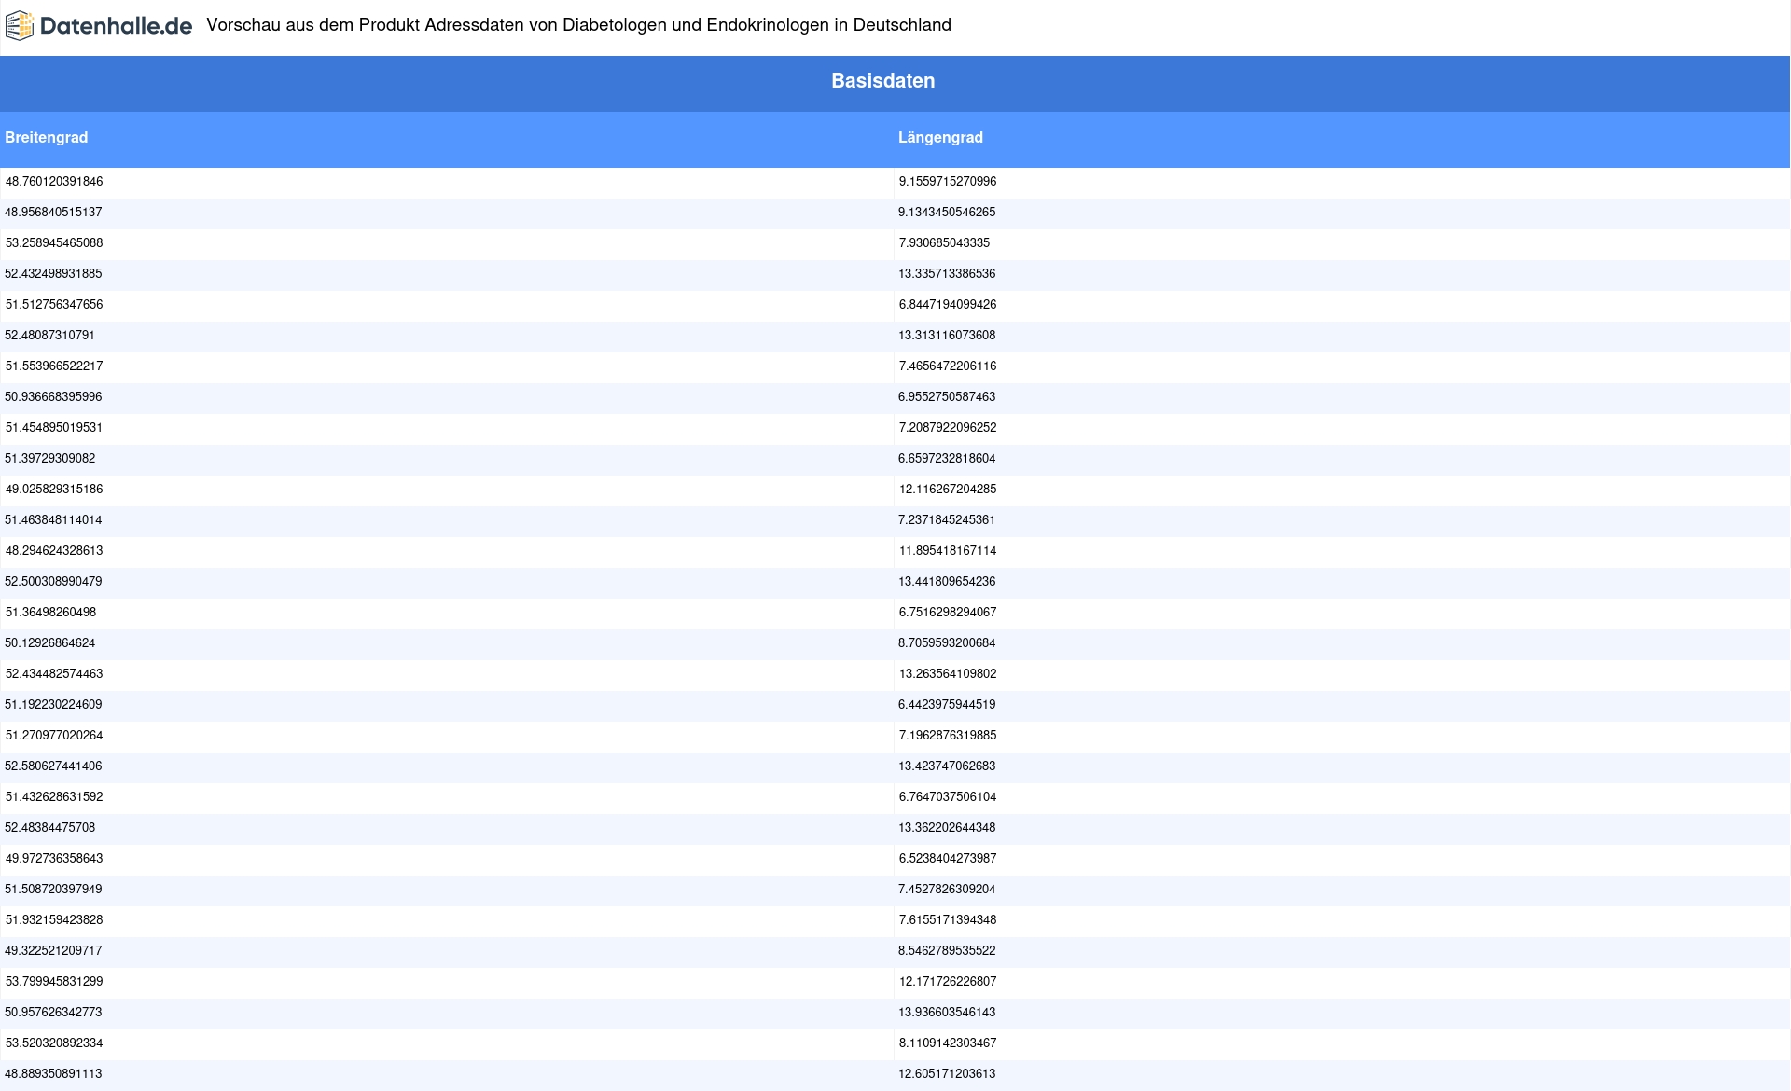1791x1091 pixels.
Task: Click longitude 8.7059593200684
Action: pyautogui.click(x=947, y=643)
